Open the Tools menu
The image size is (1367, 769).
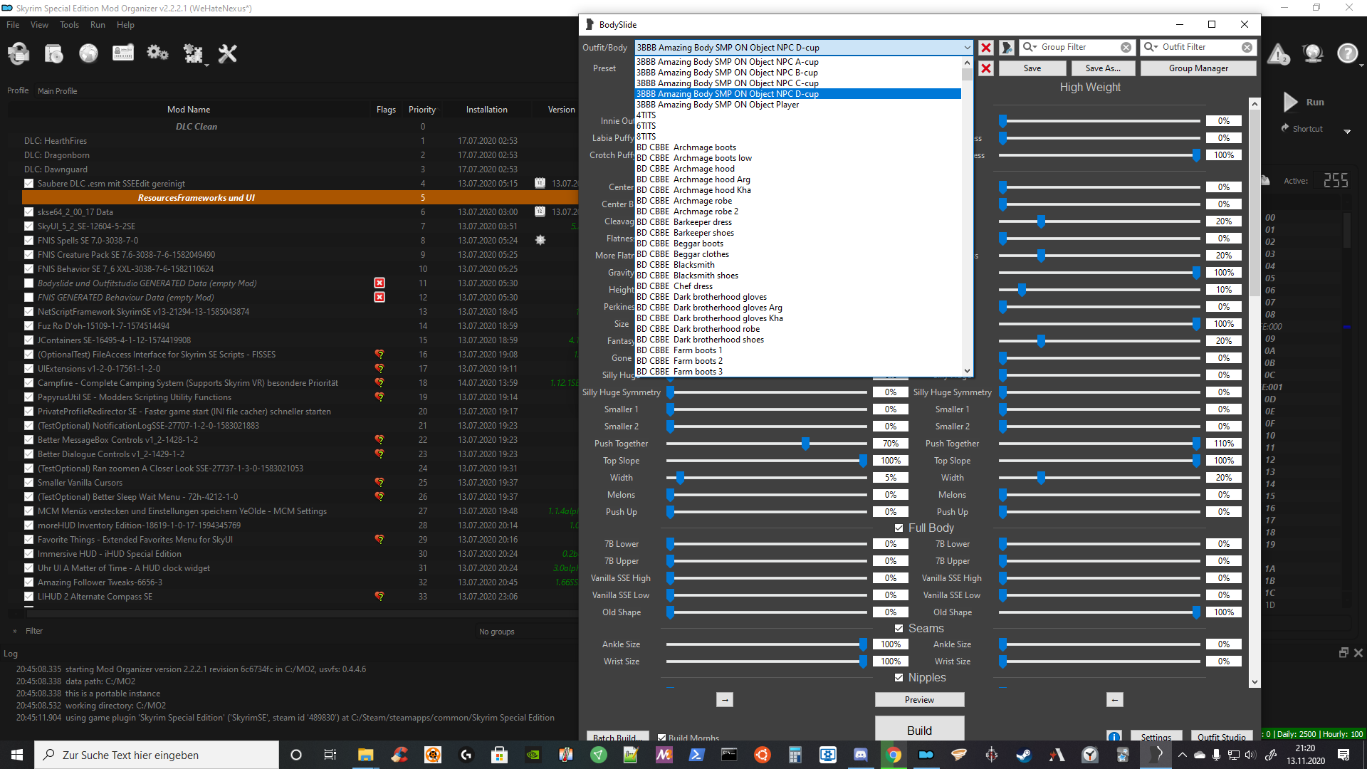[69, 25]
